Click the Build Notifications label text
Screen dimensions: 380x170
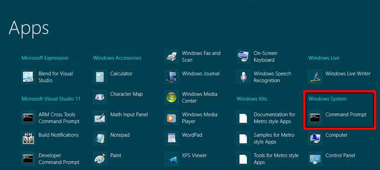[58, 135]
